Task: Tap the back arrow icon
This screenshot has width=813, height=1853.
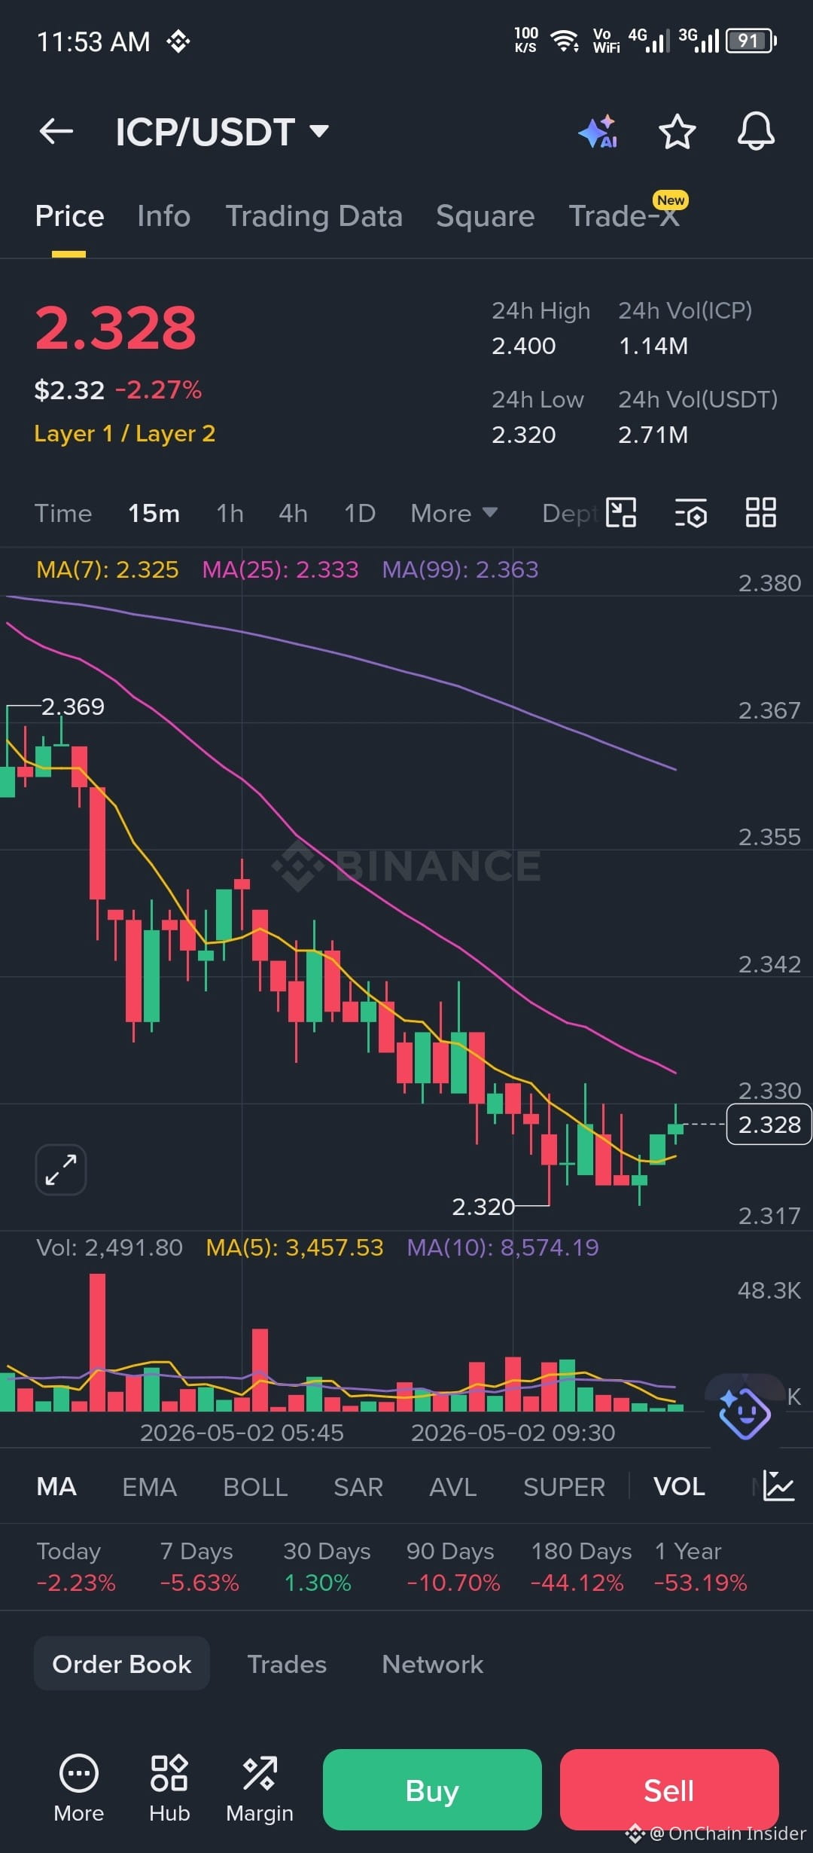Action: 56,131
